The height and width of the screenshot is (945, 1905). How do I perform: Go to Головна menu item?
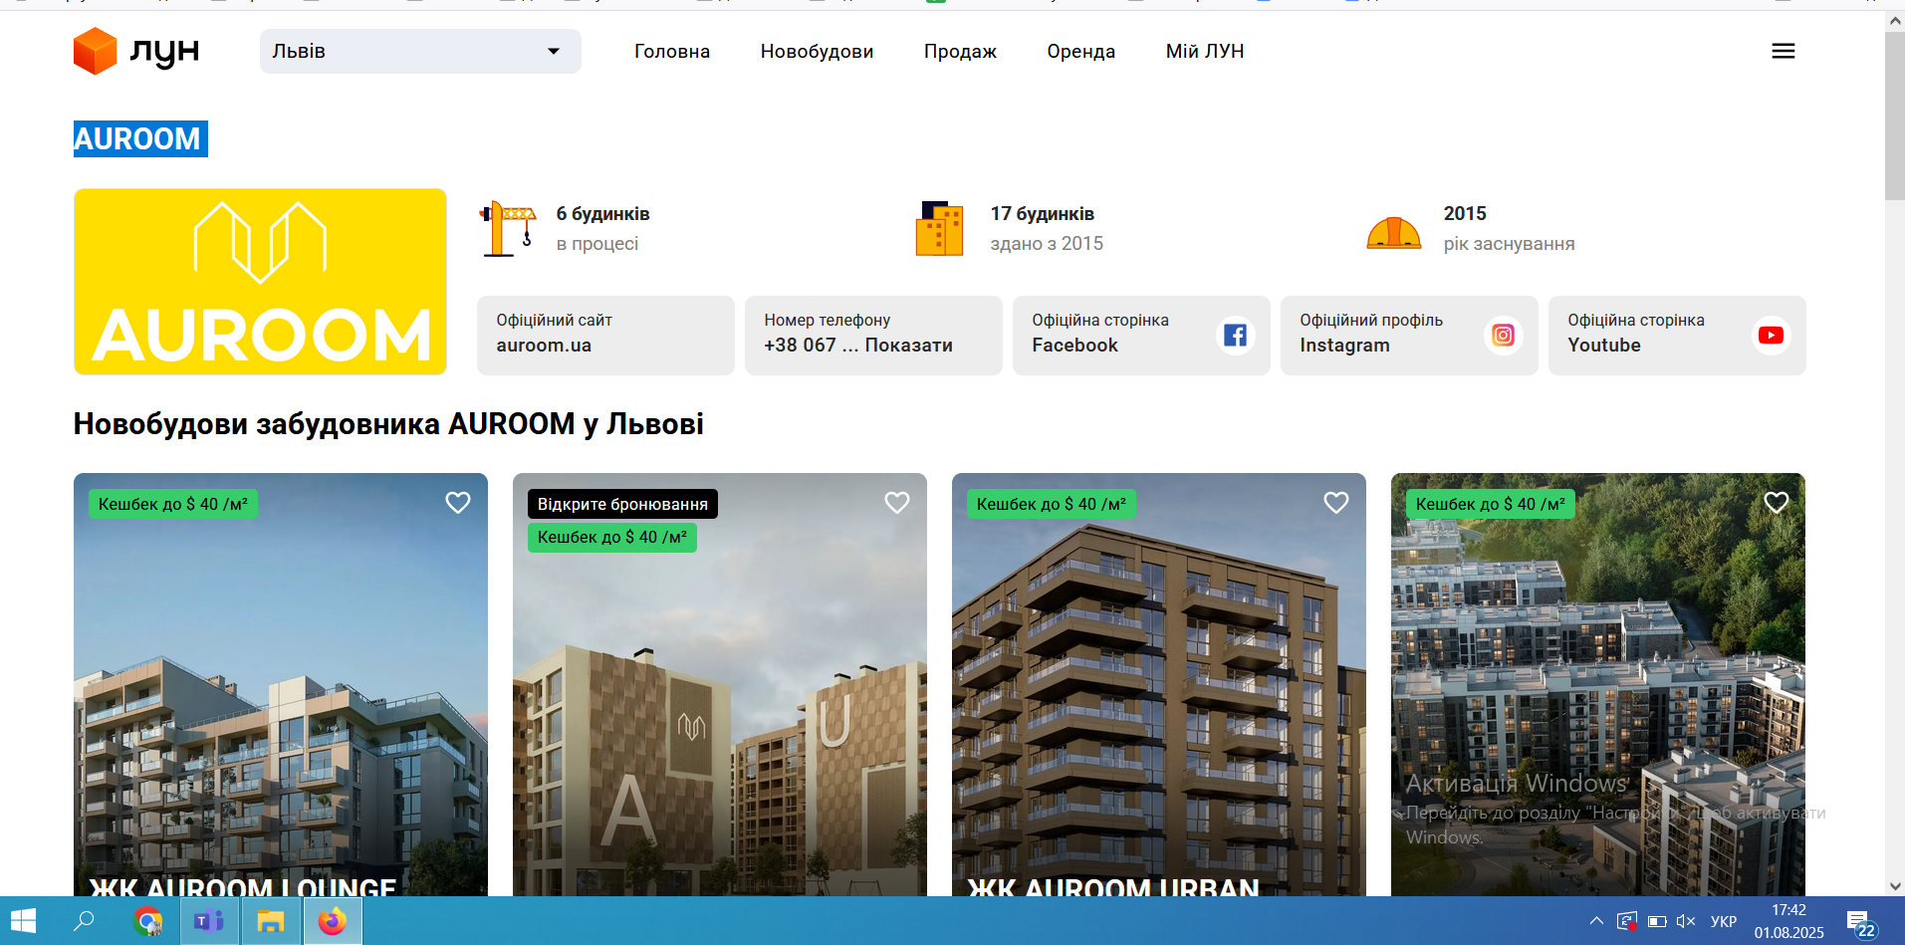(672, 51)
